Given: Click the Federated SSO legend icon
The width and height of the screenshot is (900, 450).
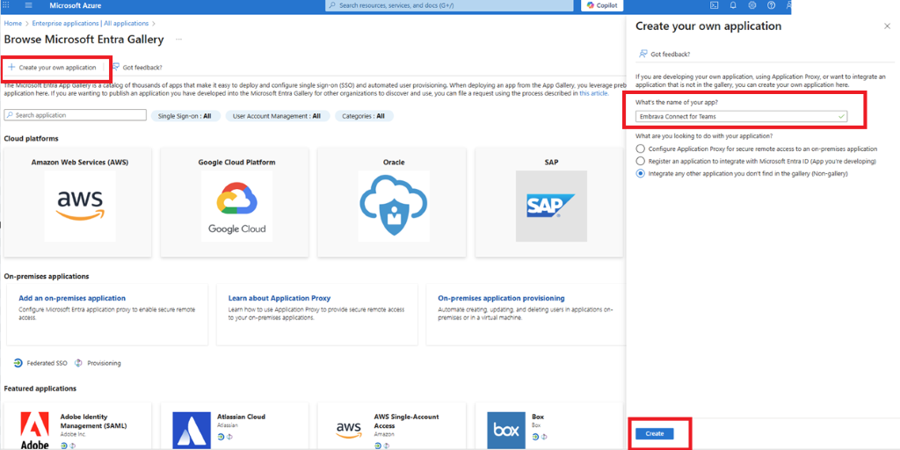Looking at the screenshot, I should [x=19, y=363].
